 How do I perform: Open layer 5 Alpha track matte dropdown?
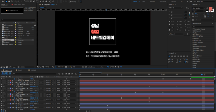click(59, 85)
